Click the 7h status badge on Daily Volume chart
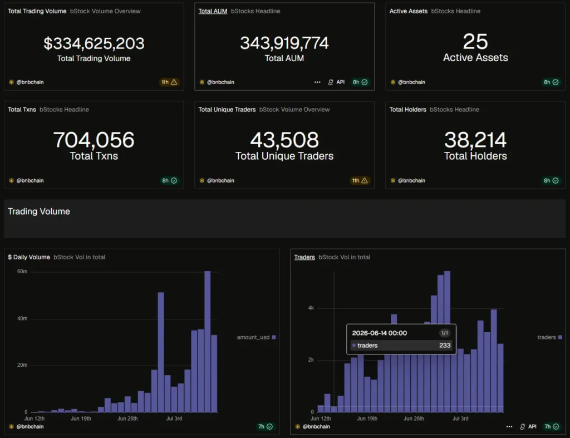This screenshot has height=438, width=570. [266, 426]
